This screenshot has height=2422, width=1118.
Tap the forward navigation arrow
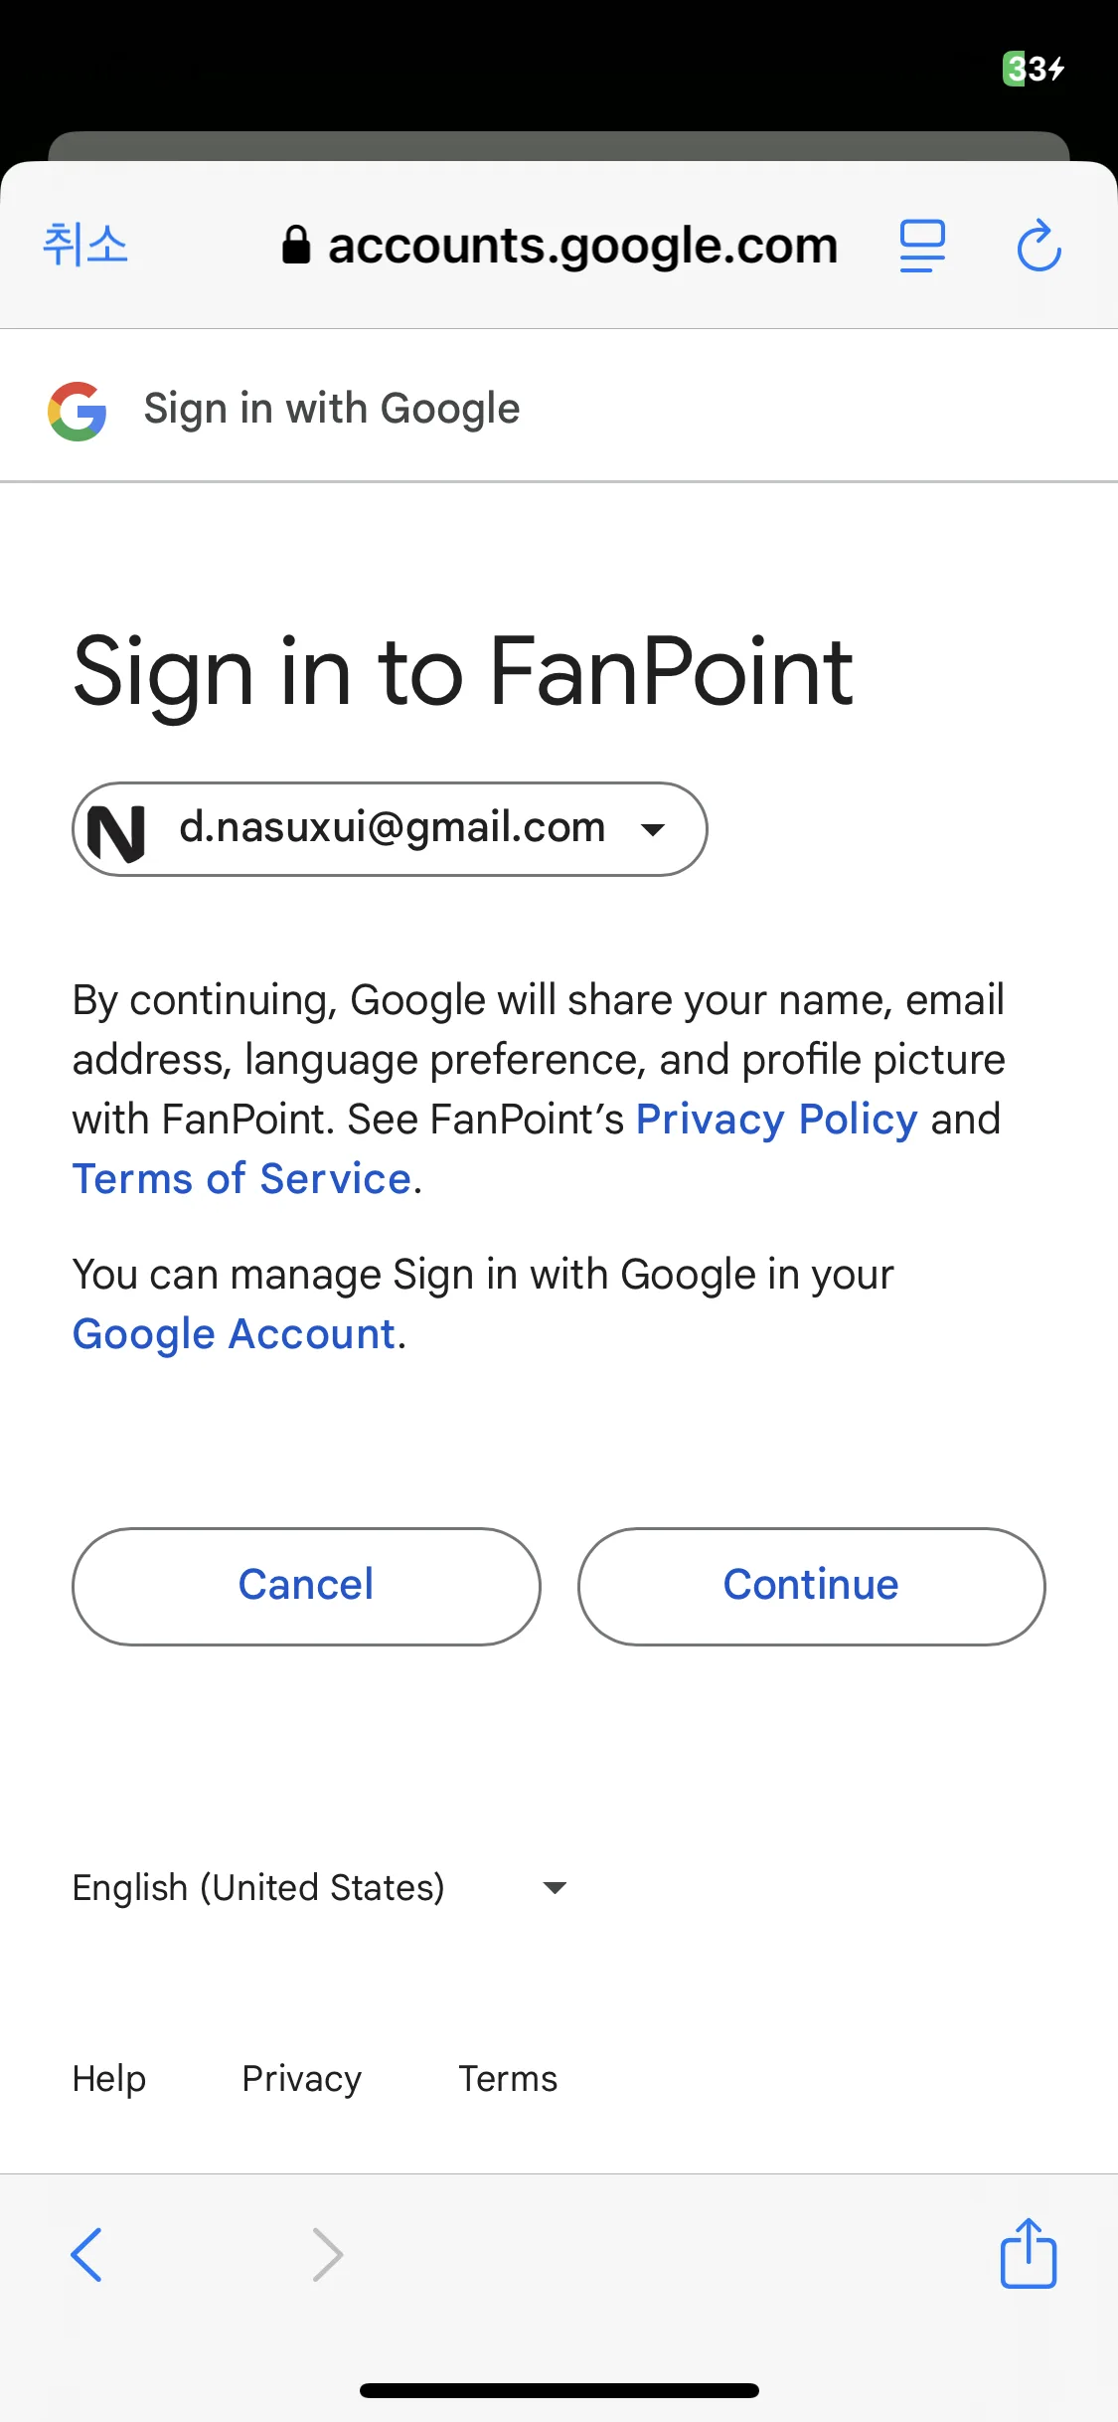[x=327, y=2254]
